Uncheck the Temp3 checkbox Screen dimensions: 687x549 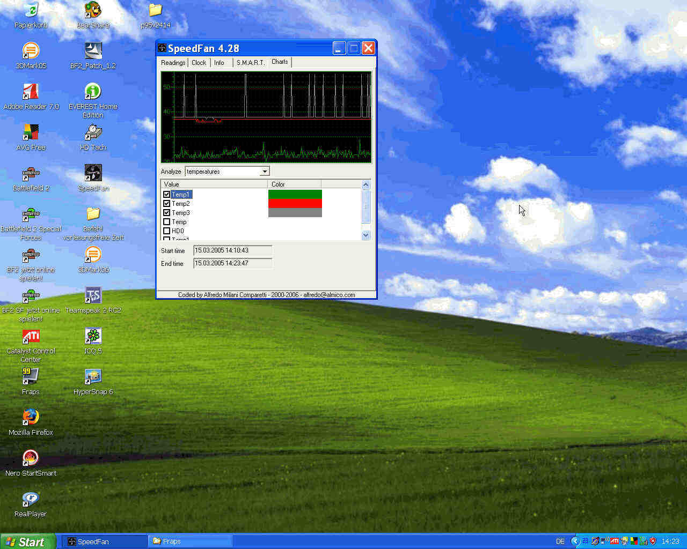[166, 213]
